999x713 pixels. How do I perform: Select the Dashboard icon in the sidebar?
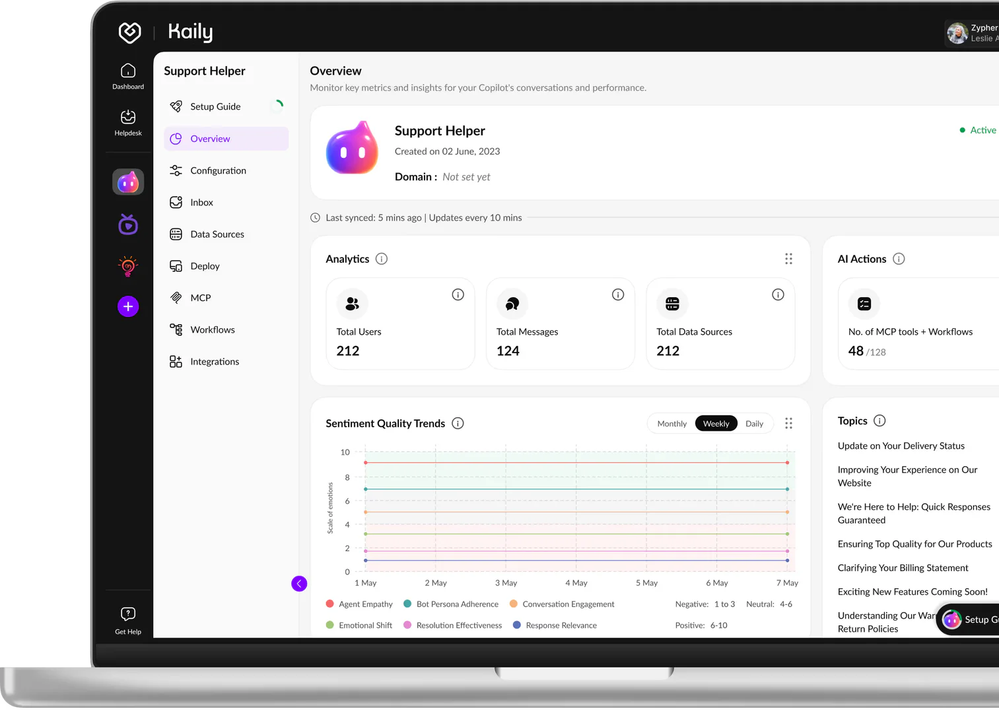pos(127,74)
